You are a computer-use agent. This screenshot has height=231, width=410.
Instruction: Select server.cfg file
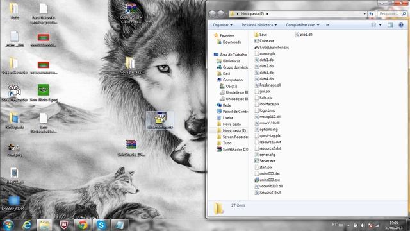click(x=265, y=155)
